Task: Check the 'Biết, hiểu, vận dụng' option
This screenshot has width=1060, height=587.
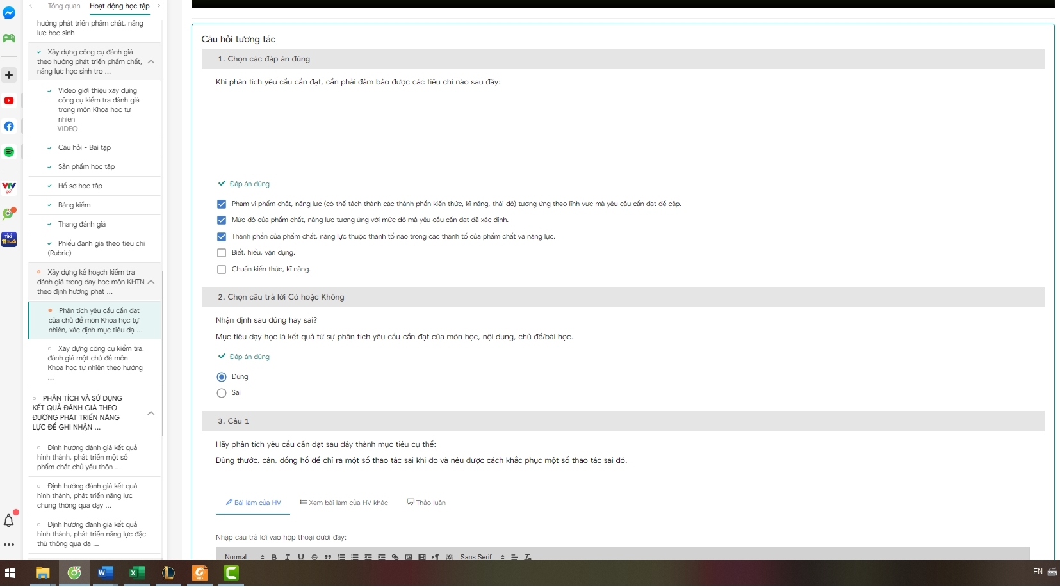Action: point(222,253)
